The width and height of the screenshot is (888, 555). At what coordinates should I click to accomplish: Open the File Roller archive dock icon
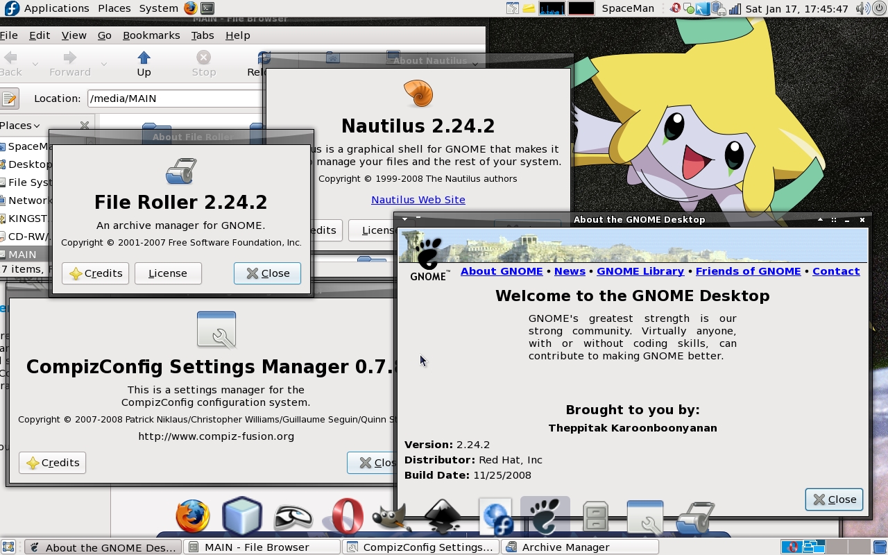tap(694, 518)
